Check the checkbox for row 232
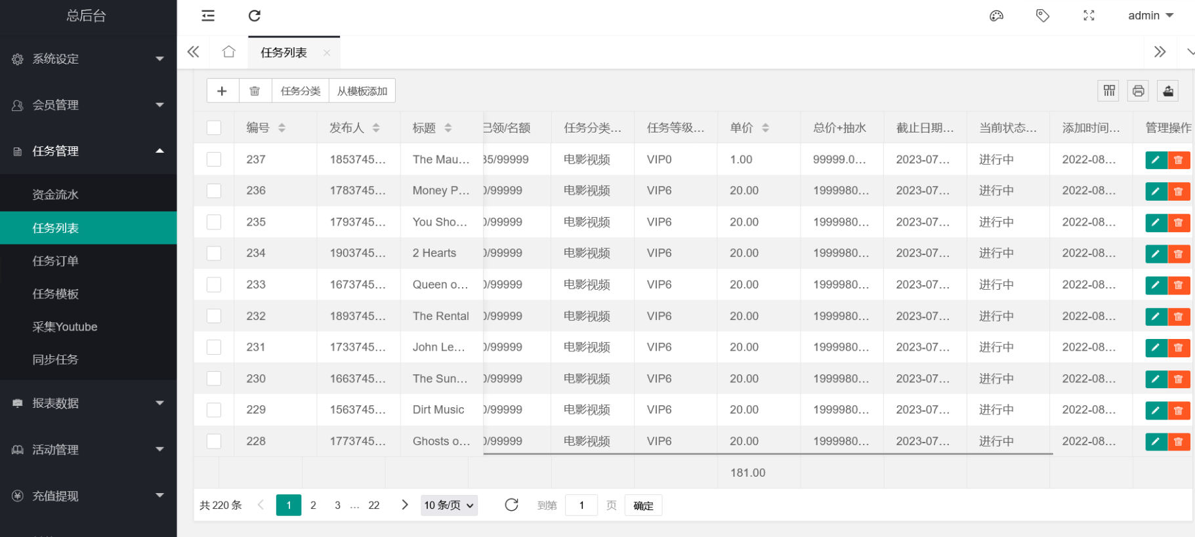 tap(214, 316)
